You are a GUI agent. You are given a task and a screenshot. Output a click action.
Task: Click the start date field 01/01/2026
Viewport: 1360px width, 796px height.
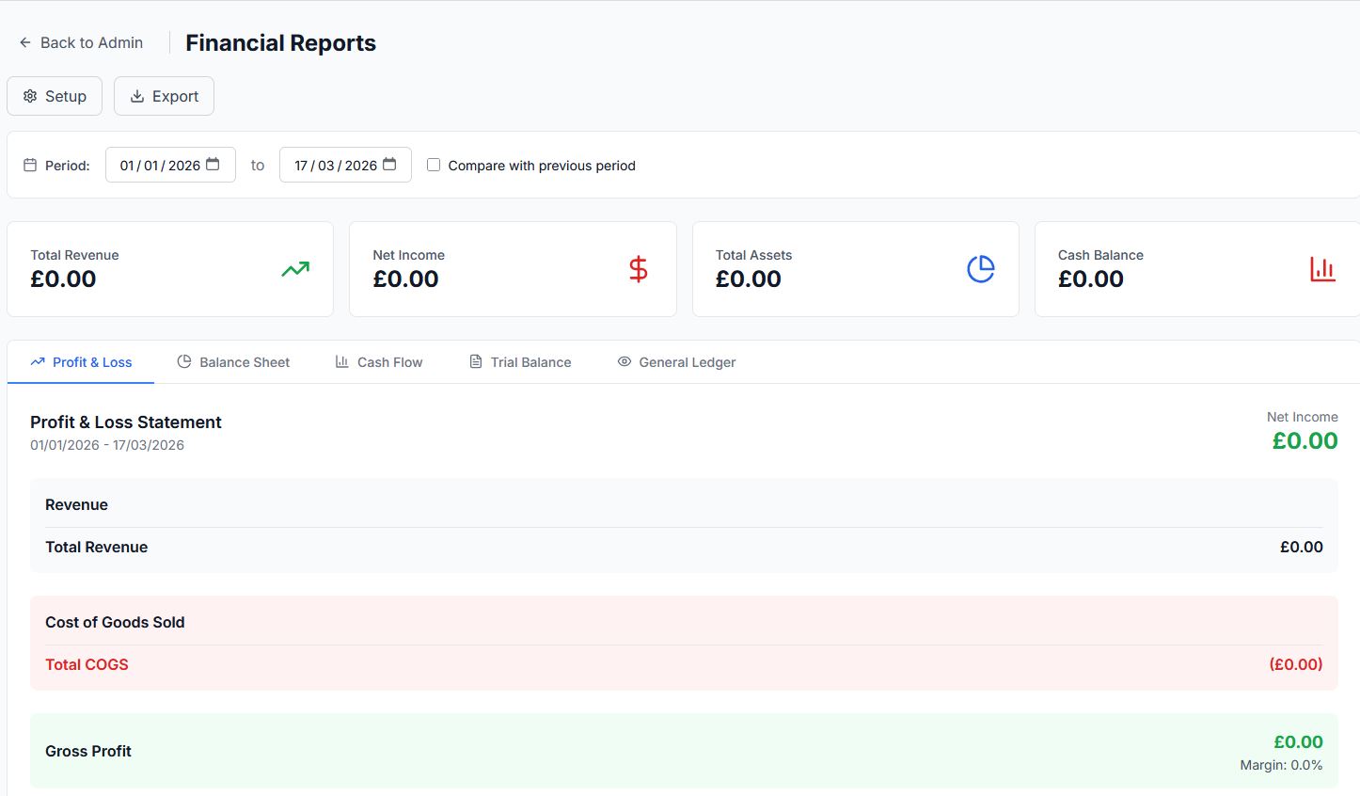170,165
